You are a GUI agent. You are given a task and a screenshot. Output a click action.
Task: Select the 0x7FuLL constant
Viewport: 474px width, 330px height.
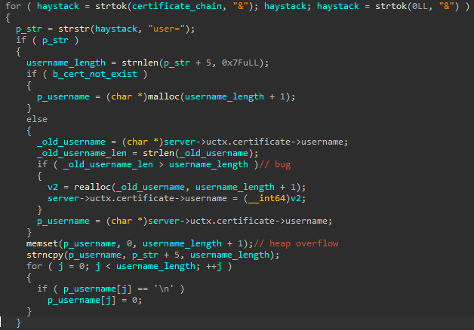pyautogui.click(x=240, y=63)
